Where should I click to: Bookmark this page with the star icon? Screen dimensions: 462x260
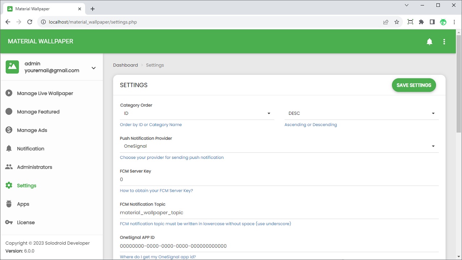(x=397, y=22)
